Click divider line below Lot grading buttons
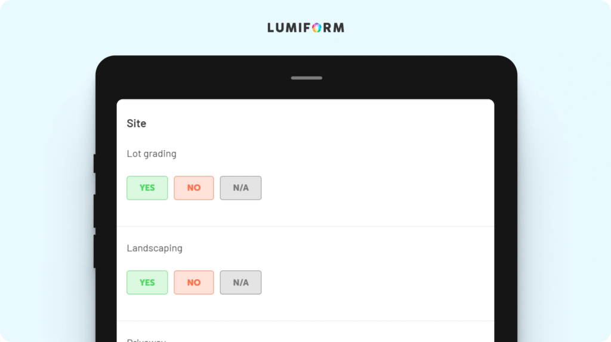The height and width of the screenshot is (342, 611). click(x=305, y=226)
